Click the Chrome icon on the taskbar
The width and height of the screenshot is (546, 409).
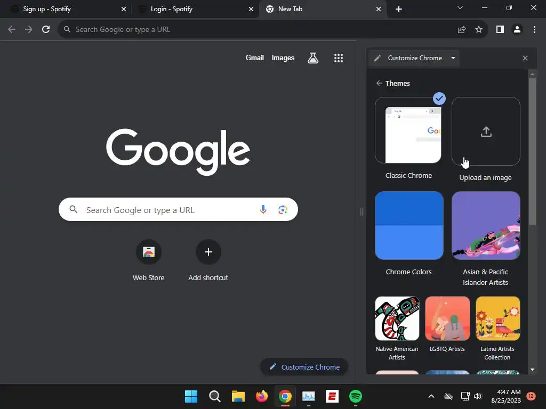click(285, 396)
